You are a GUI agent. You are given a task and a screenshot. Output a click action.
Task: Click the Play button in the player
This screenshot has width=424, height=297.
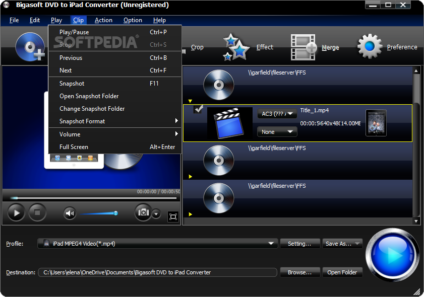click(x=16, y=213)
